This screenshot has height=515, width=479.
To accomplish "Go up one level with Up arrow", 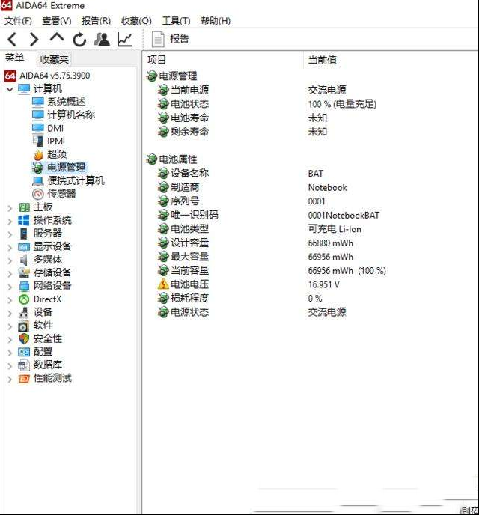I will [x=57, y=37].
